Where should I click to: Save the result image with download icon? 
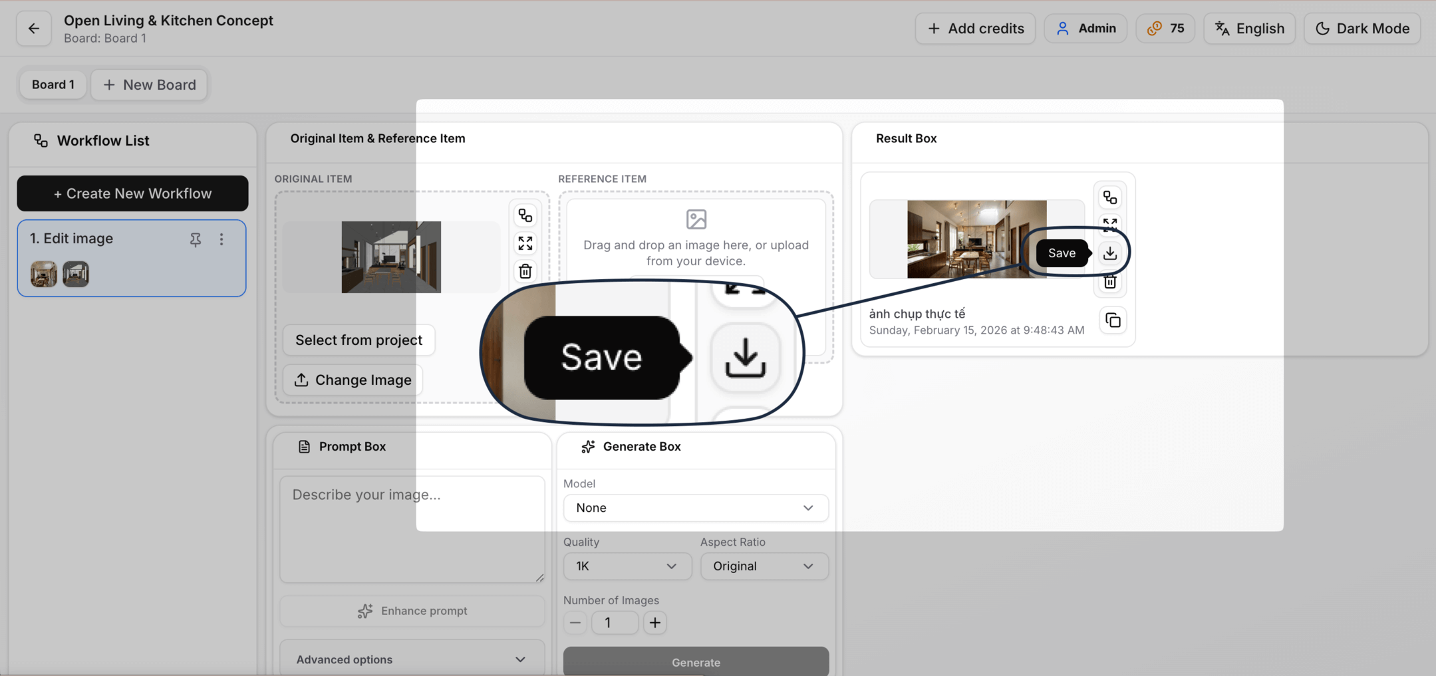click(1109, 253)
